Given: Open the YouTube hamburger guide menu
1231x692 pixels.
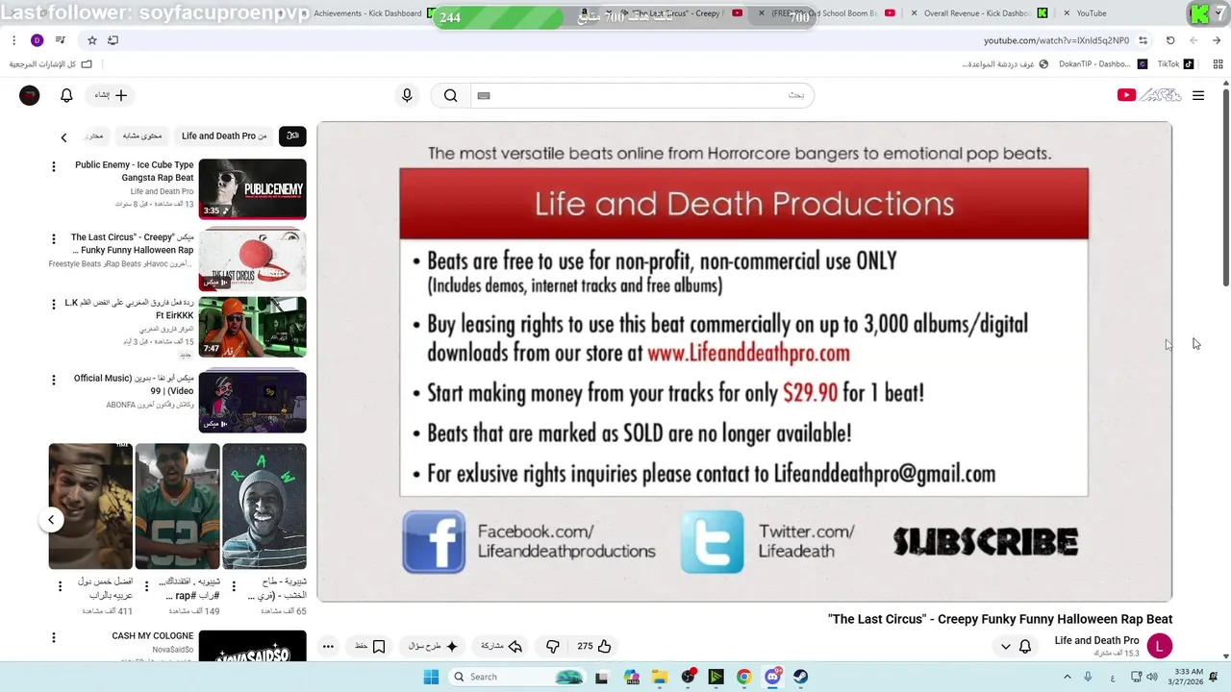Looking at the screenshot, I should tap(1198, 95).
